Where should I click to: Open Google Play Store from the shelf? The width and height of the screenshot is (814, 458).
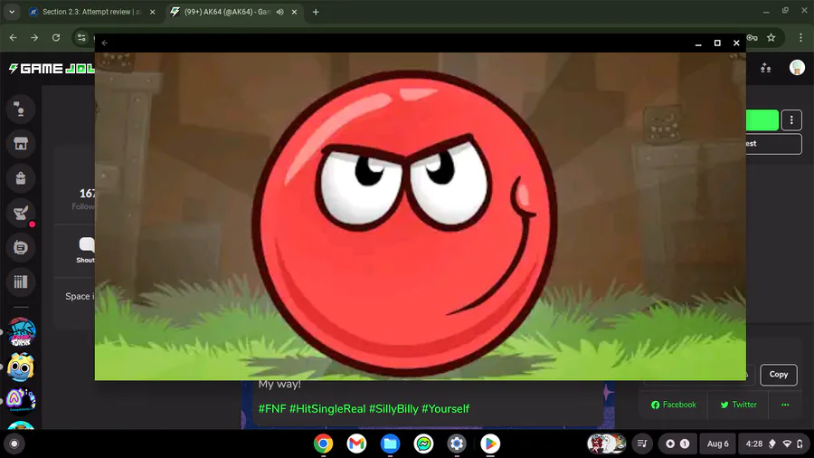coord(490,444)
